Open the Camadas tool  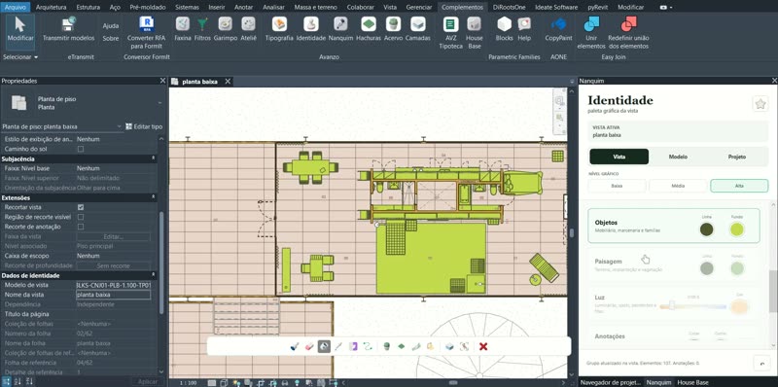(418, 29)
